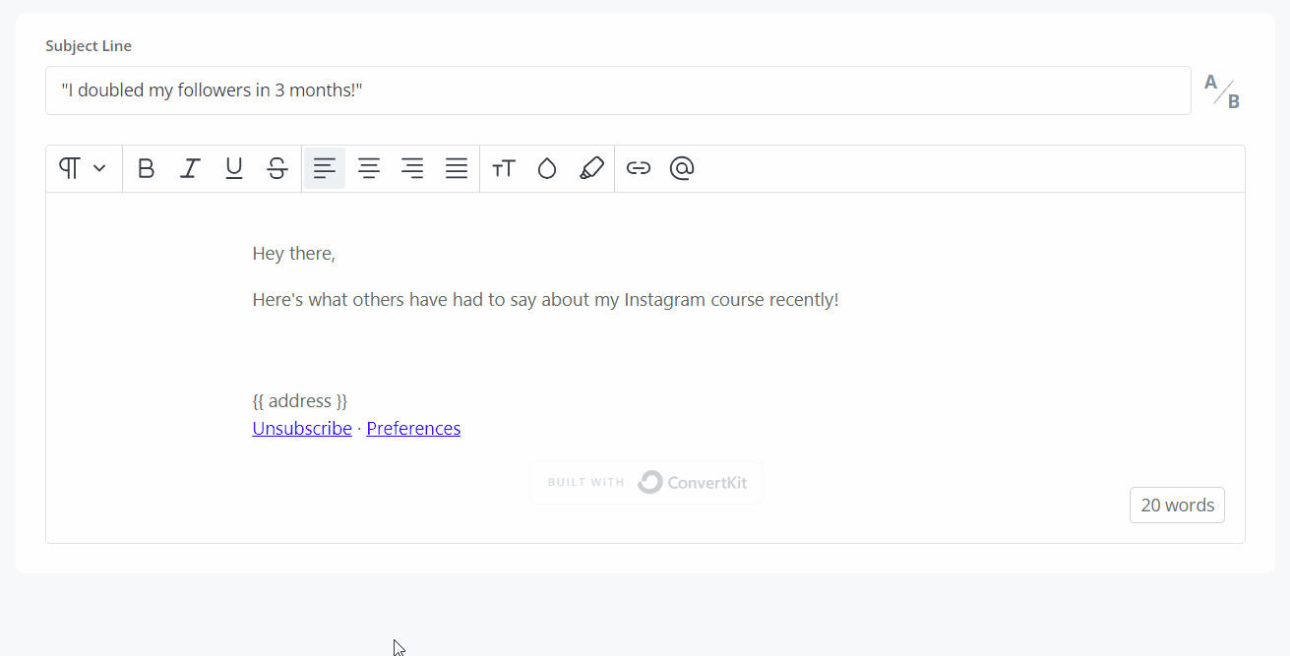
Task: Align text to the left
Action: click(325, 169)
